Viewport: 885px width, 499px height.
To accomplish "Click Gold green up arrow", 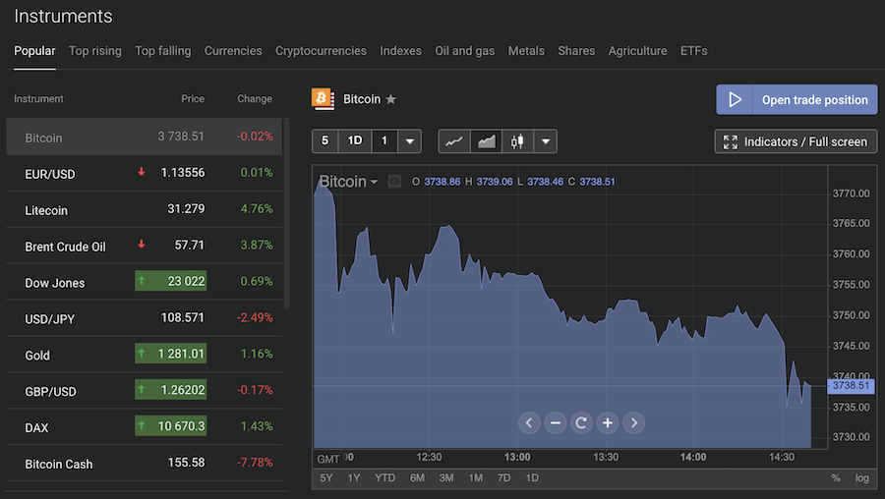I will click(142, 353).
